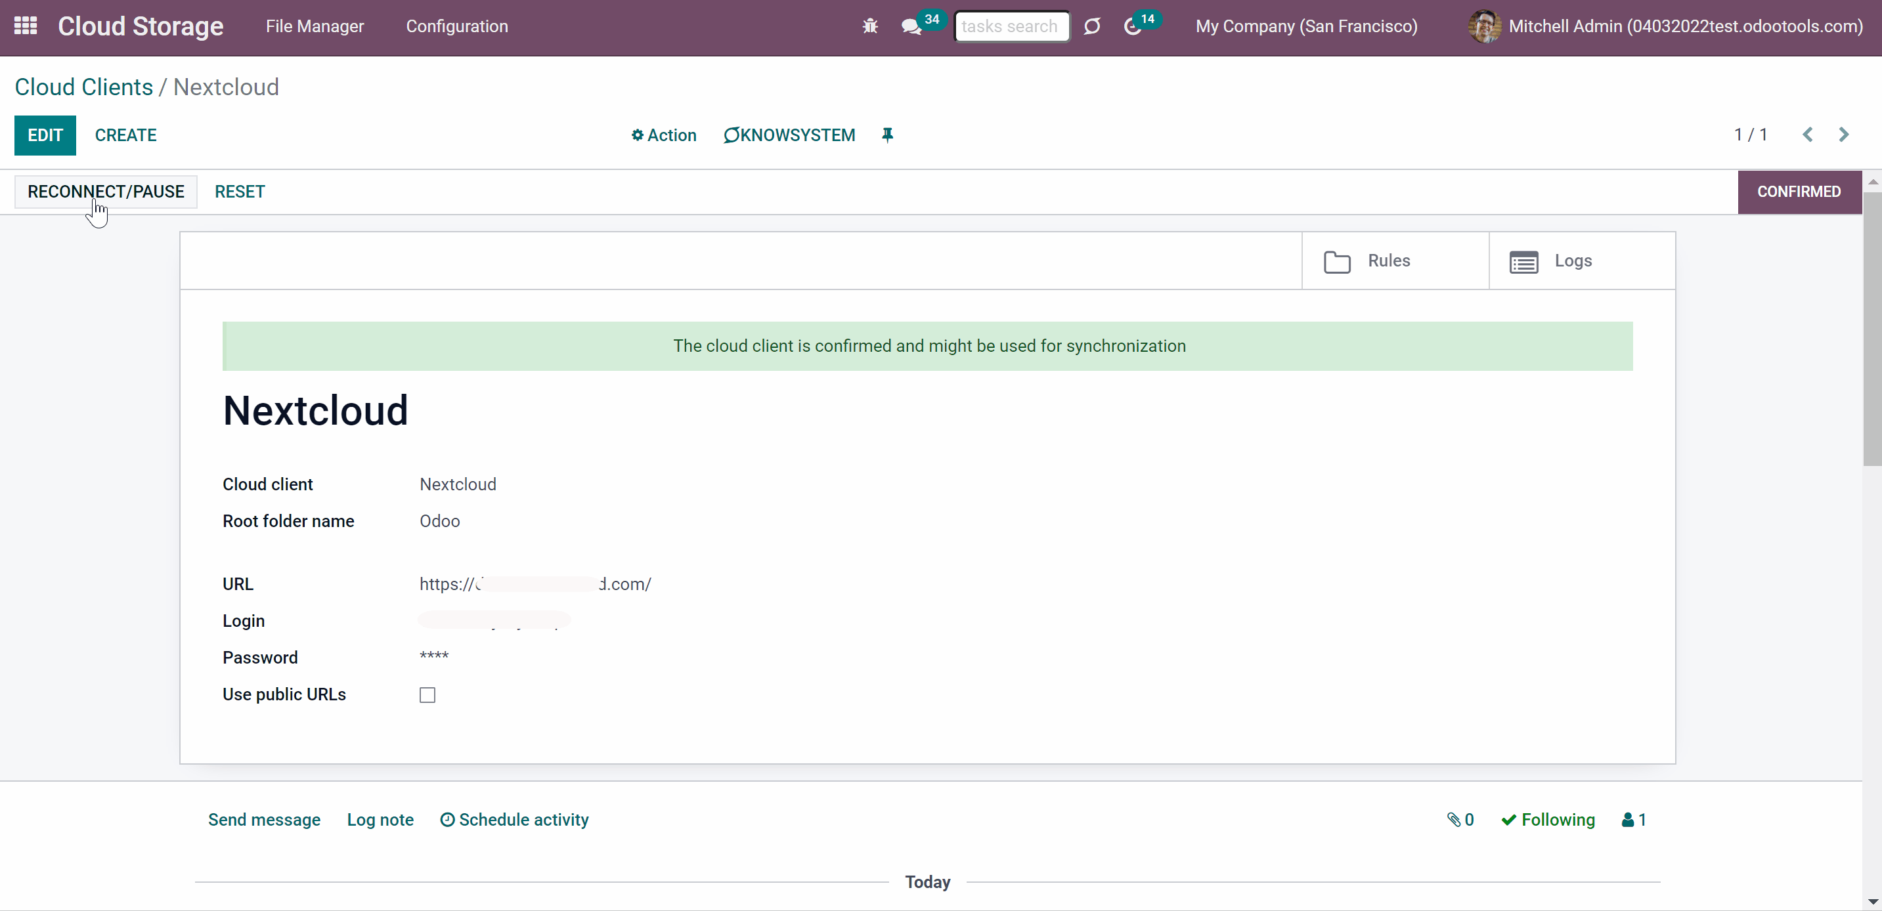This screenshot has height=911, width=1882.
Task: Open Logs list stat button
Action: coord(1582,261)
